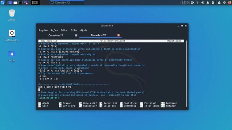
Task: Click the GNU nano 4.8 header text
Action: click(x=49, y=41)
